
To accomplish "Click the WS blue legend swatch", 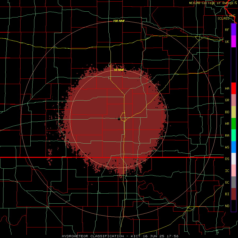I will (234, 147).
